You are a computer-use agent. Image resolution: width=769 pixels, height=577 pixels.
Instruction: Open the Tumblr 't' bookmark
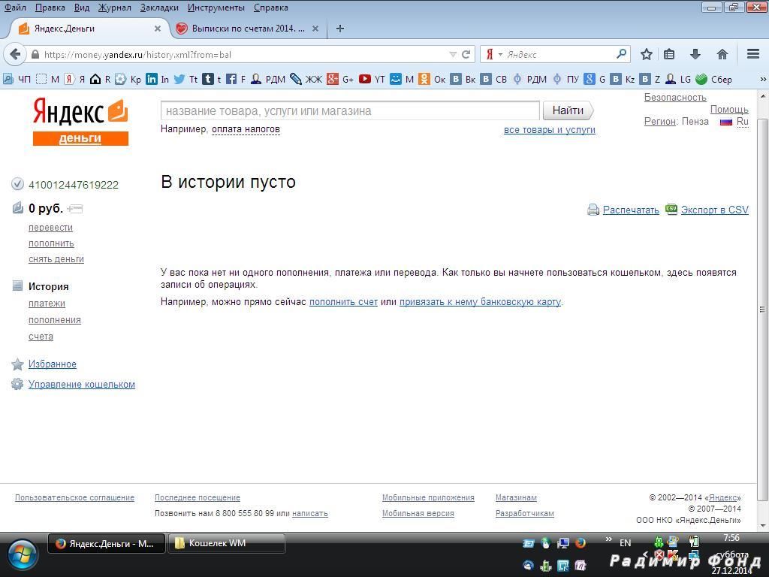pos(212,79)
